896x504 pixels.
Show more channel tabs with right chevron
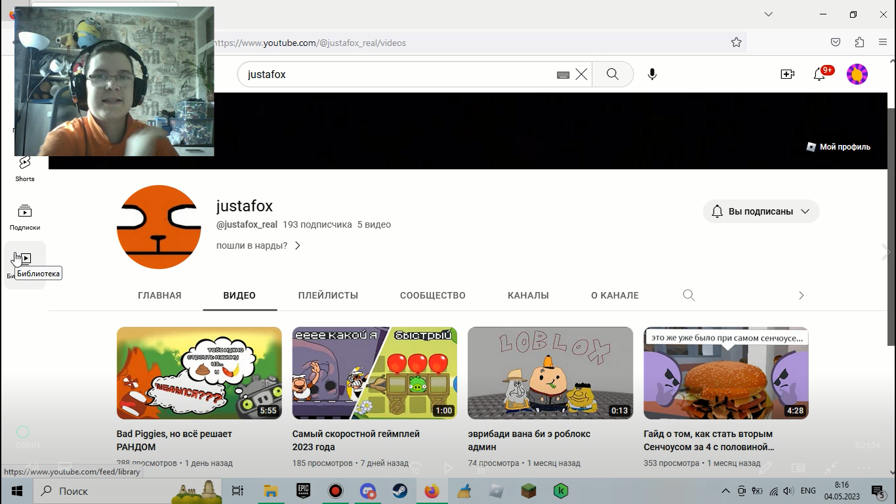click(x=801, y=295)
